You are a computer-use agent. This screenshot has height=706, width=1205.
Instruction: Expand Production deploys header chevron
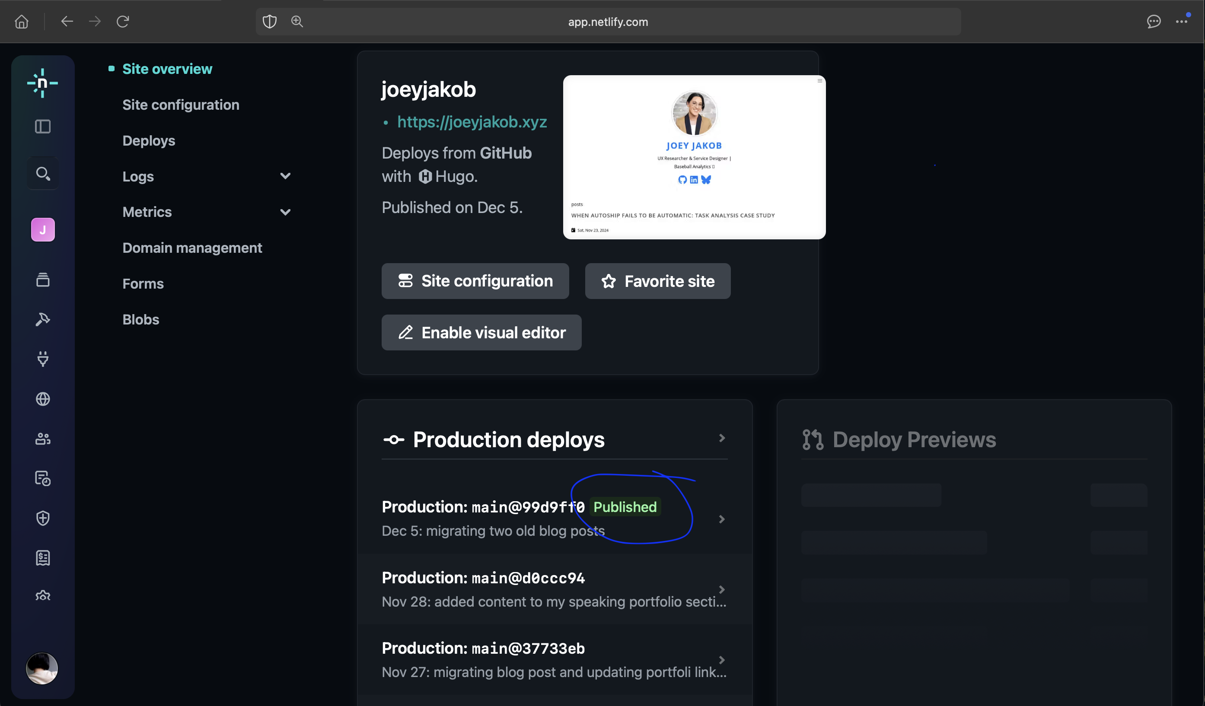(x=721, y=438)
